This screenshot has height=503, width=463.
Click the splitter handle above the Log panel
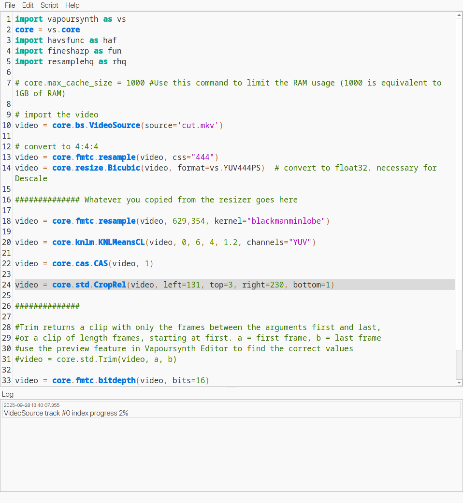click(231, 388)
